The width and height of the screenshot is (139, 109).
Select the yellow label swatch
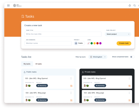pos(95,43)
